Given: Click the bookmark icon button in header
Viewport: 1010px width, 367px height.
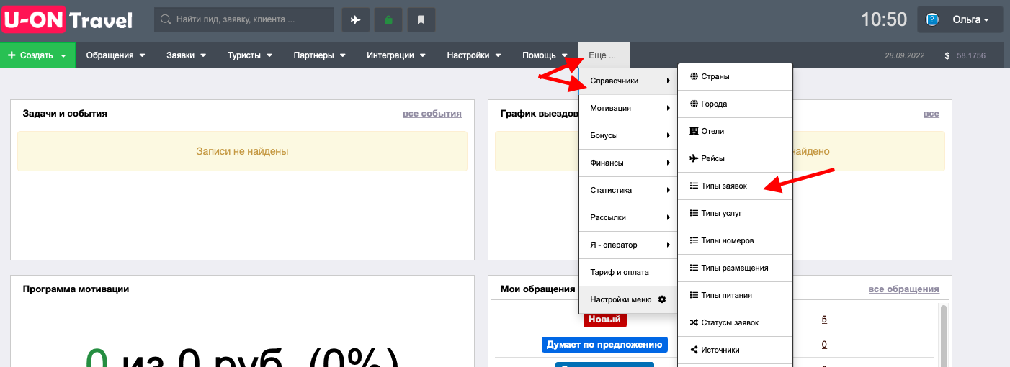Looking at the screenshot, I should click(x=421, y=19).
